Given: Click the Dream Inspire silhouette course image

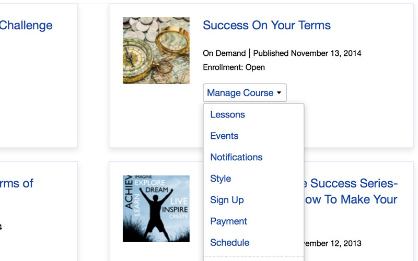Looking at the screenshot, I should pyautogui.click(x=156, y=209).
